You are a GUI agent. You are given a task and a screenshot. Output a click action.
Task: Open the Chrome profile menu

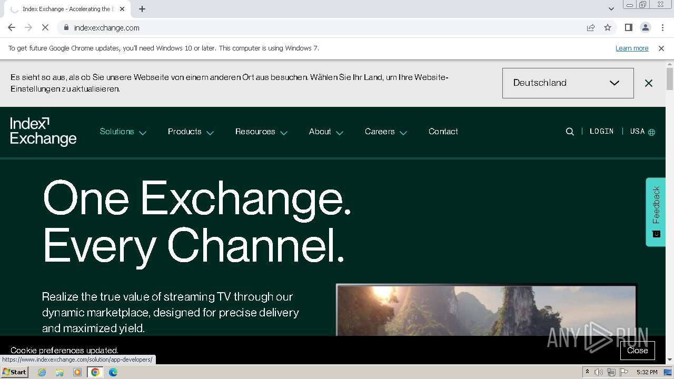tap(645, 27)
